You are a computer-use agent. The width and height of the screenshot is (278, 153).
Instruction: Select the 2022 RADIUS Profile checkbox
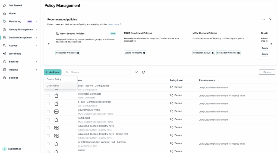tap(48, 112)
